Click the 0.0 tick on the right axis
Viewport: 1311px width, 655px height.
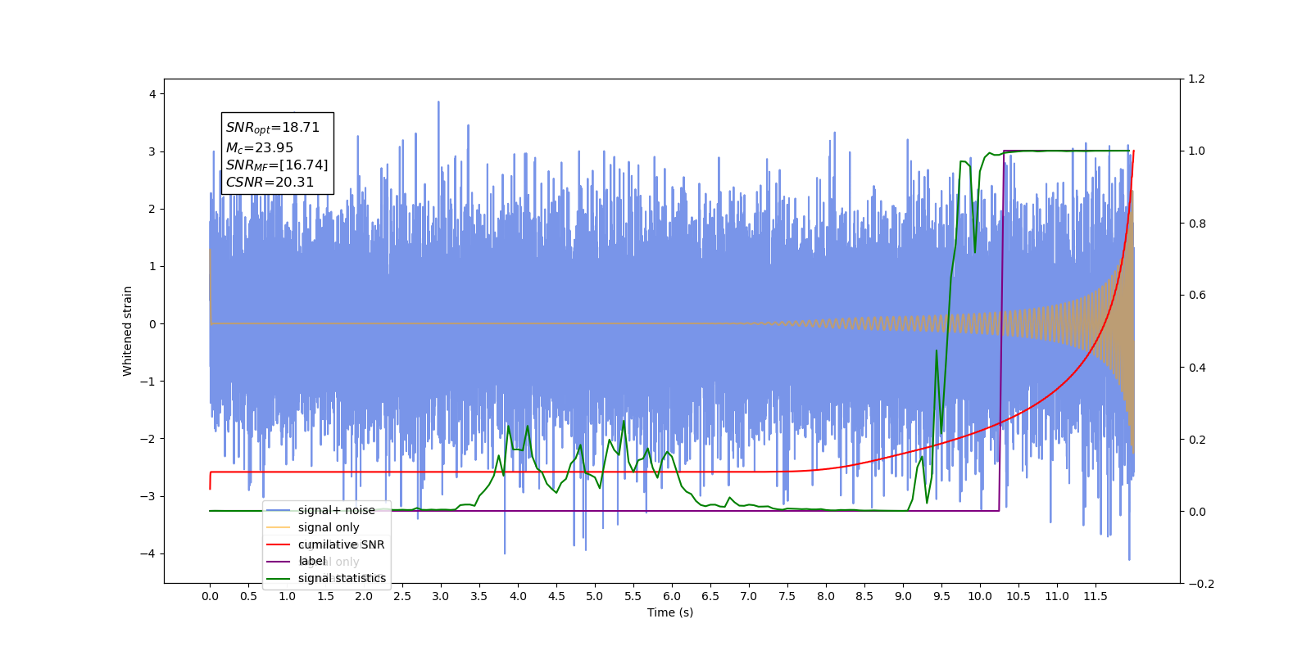[1197, 512]
